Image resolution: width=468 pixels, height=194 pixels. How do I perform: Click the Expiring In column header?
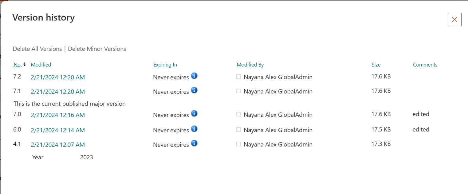click(x=165, y=65)
